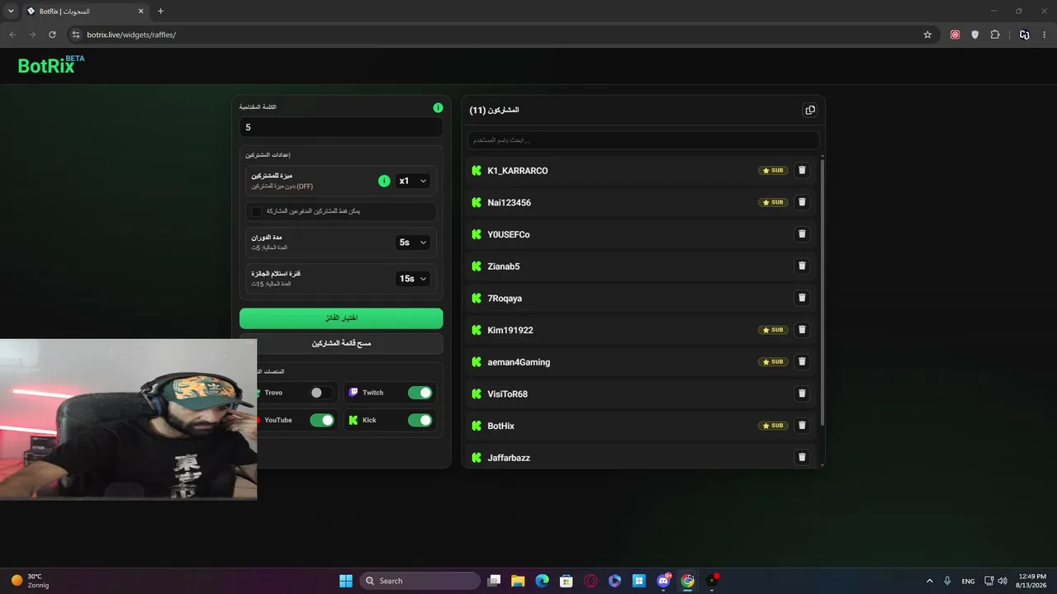Open the browser extensions puzzle icon
The image size is (1057, 594).
994,35
